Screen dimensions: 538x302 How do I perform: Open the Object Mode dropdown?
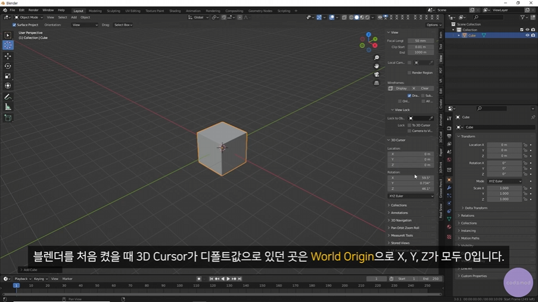click(x=29, y=17)
